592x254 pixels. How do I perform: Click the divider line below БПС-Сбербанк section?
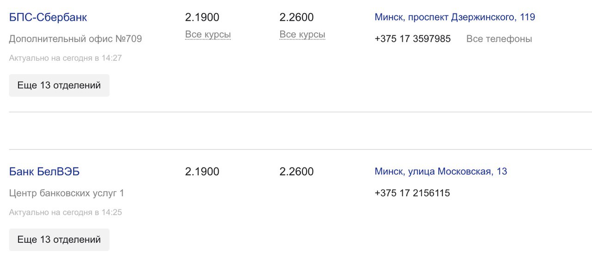point(301,112)
